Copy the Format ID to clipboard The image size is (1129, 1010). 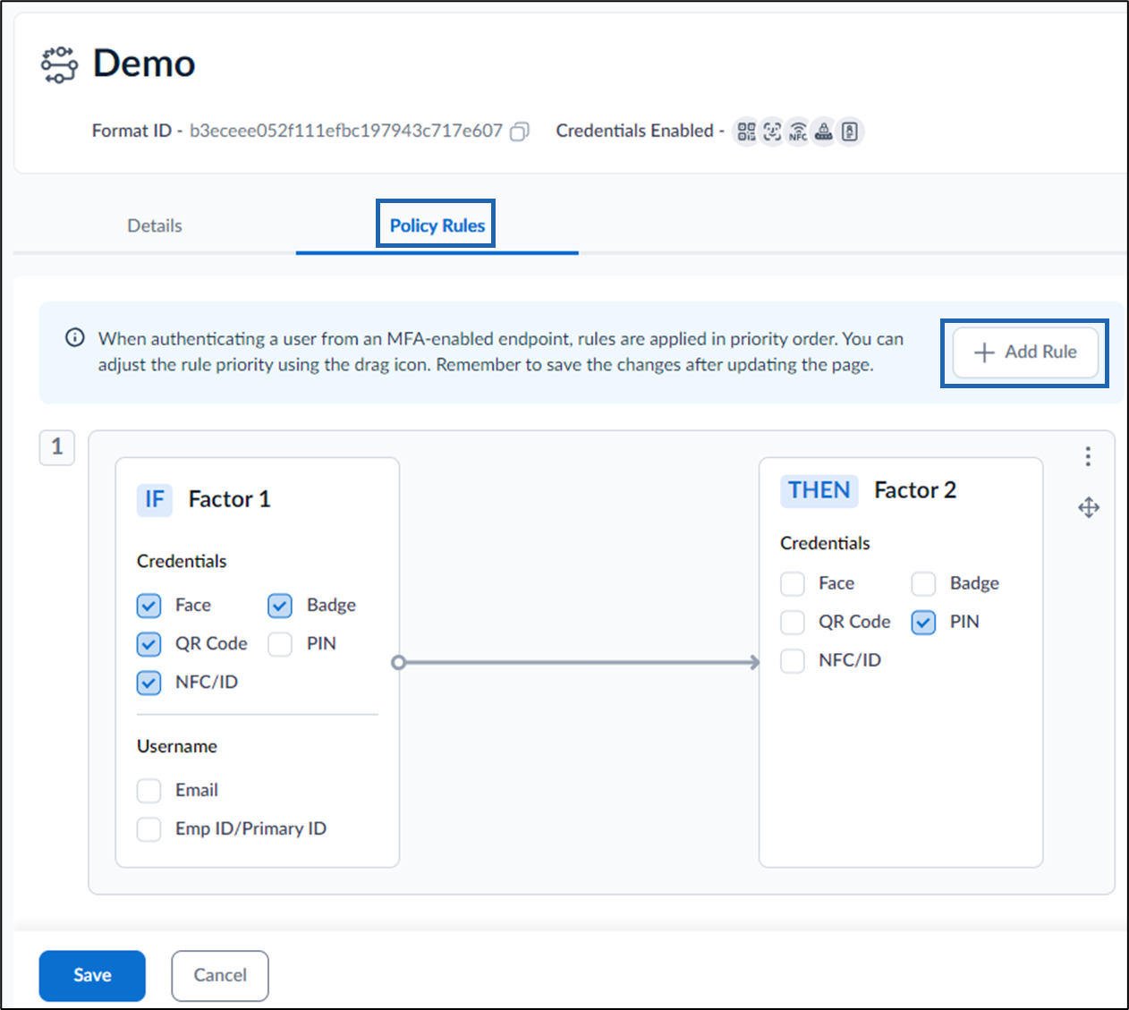tap(520, 132)
